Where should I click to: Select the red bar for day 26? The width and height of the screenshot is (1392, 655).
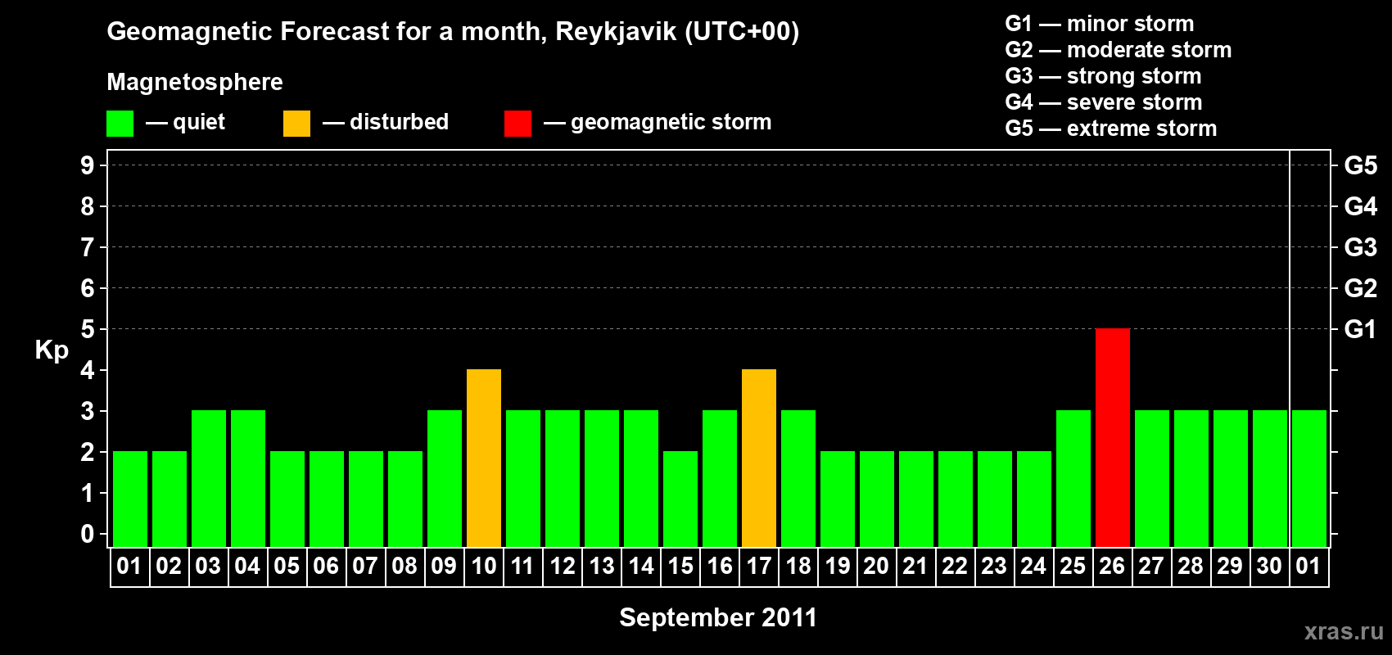[x=1113, y=438]
